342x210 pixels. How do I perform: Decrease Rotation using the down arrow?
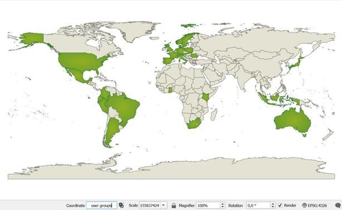pos(273,207)
